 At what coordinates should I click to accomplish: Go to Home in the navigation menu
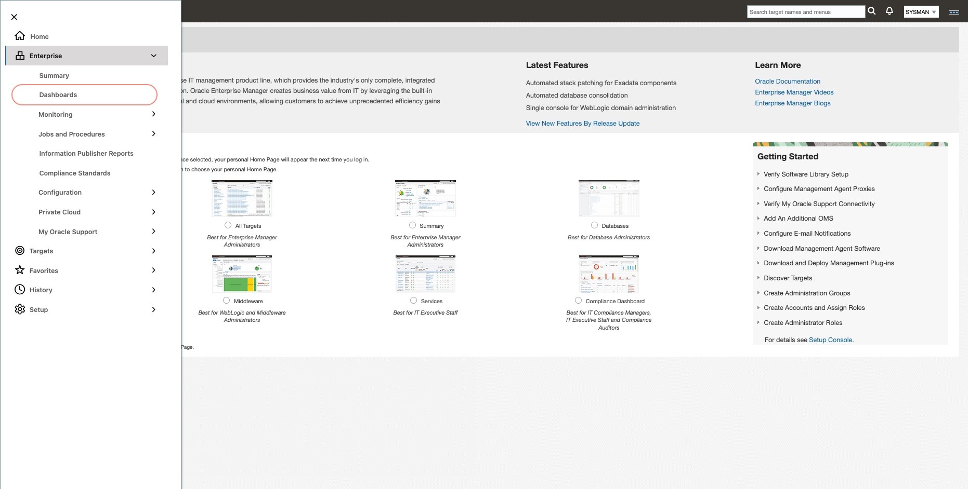coord(40,36)
